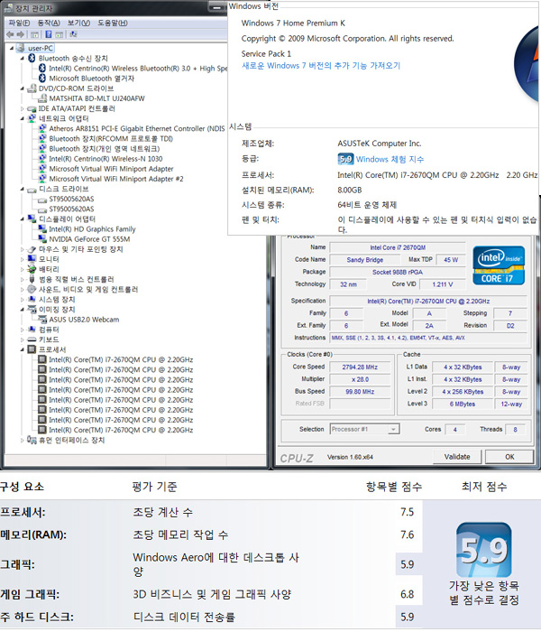Select the MATSHITA BD-MLT UJ240AFW device
Screen dimensions: 541x632
tap(96, 98)
